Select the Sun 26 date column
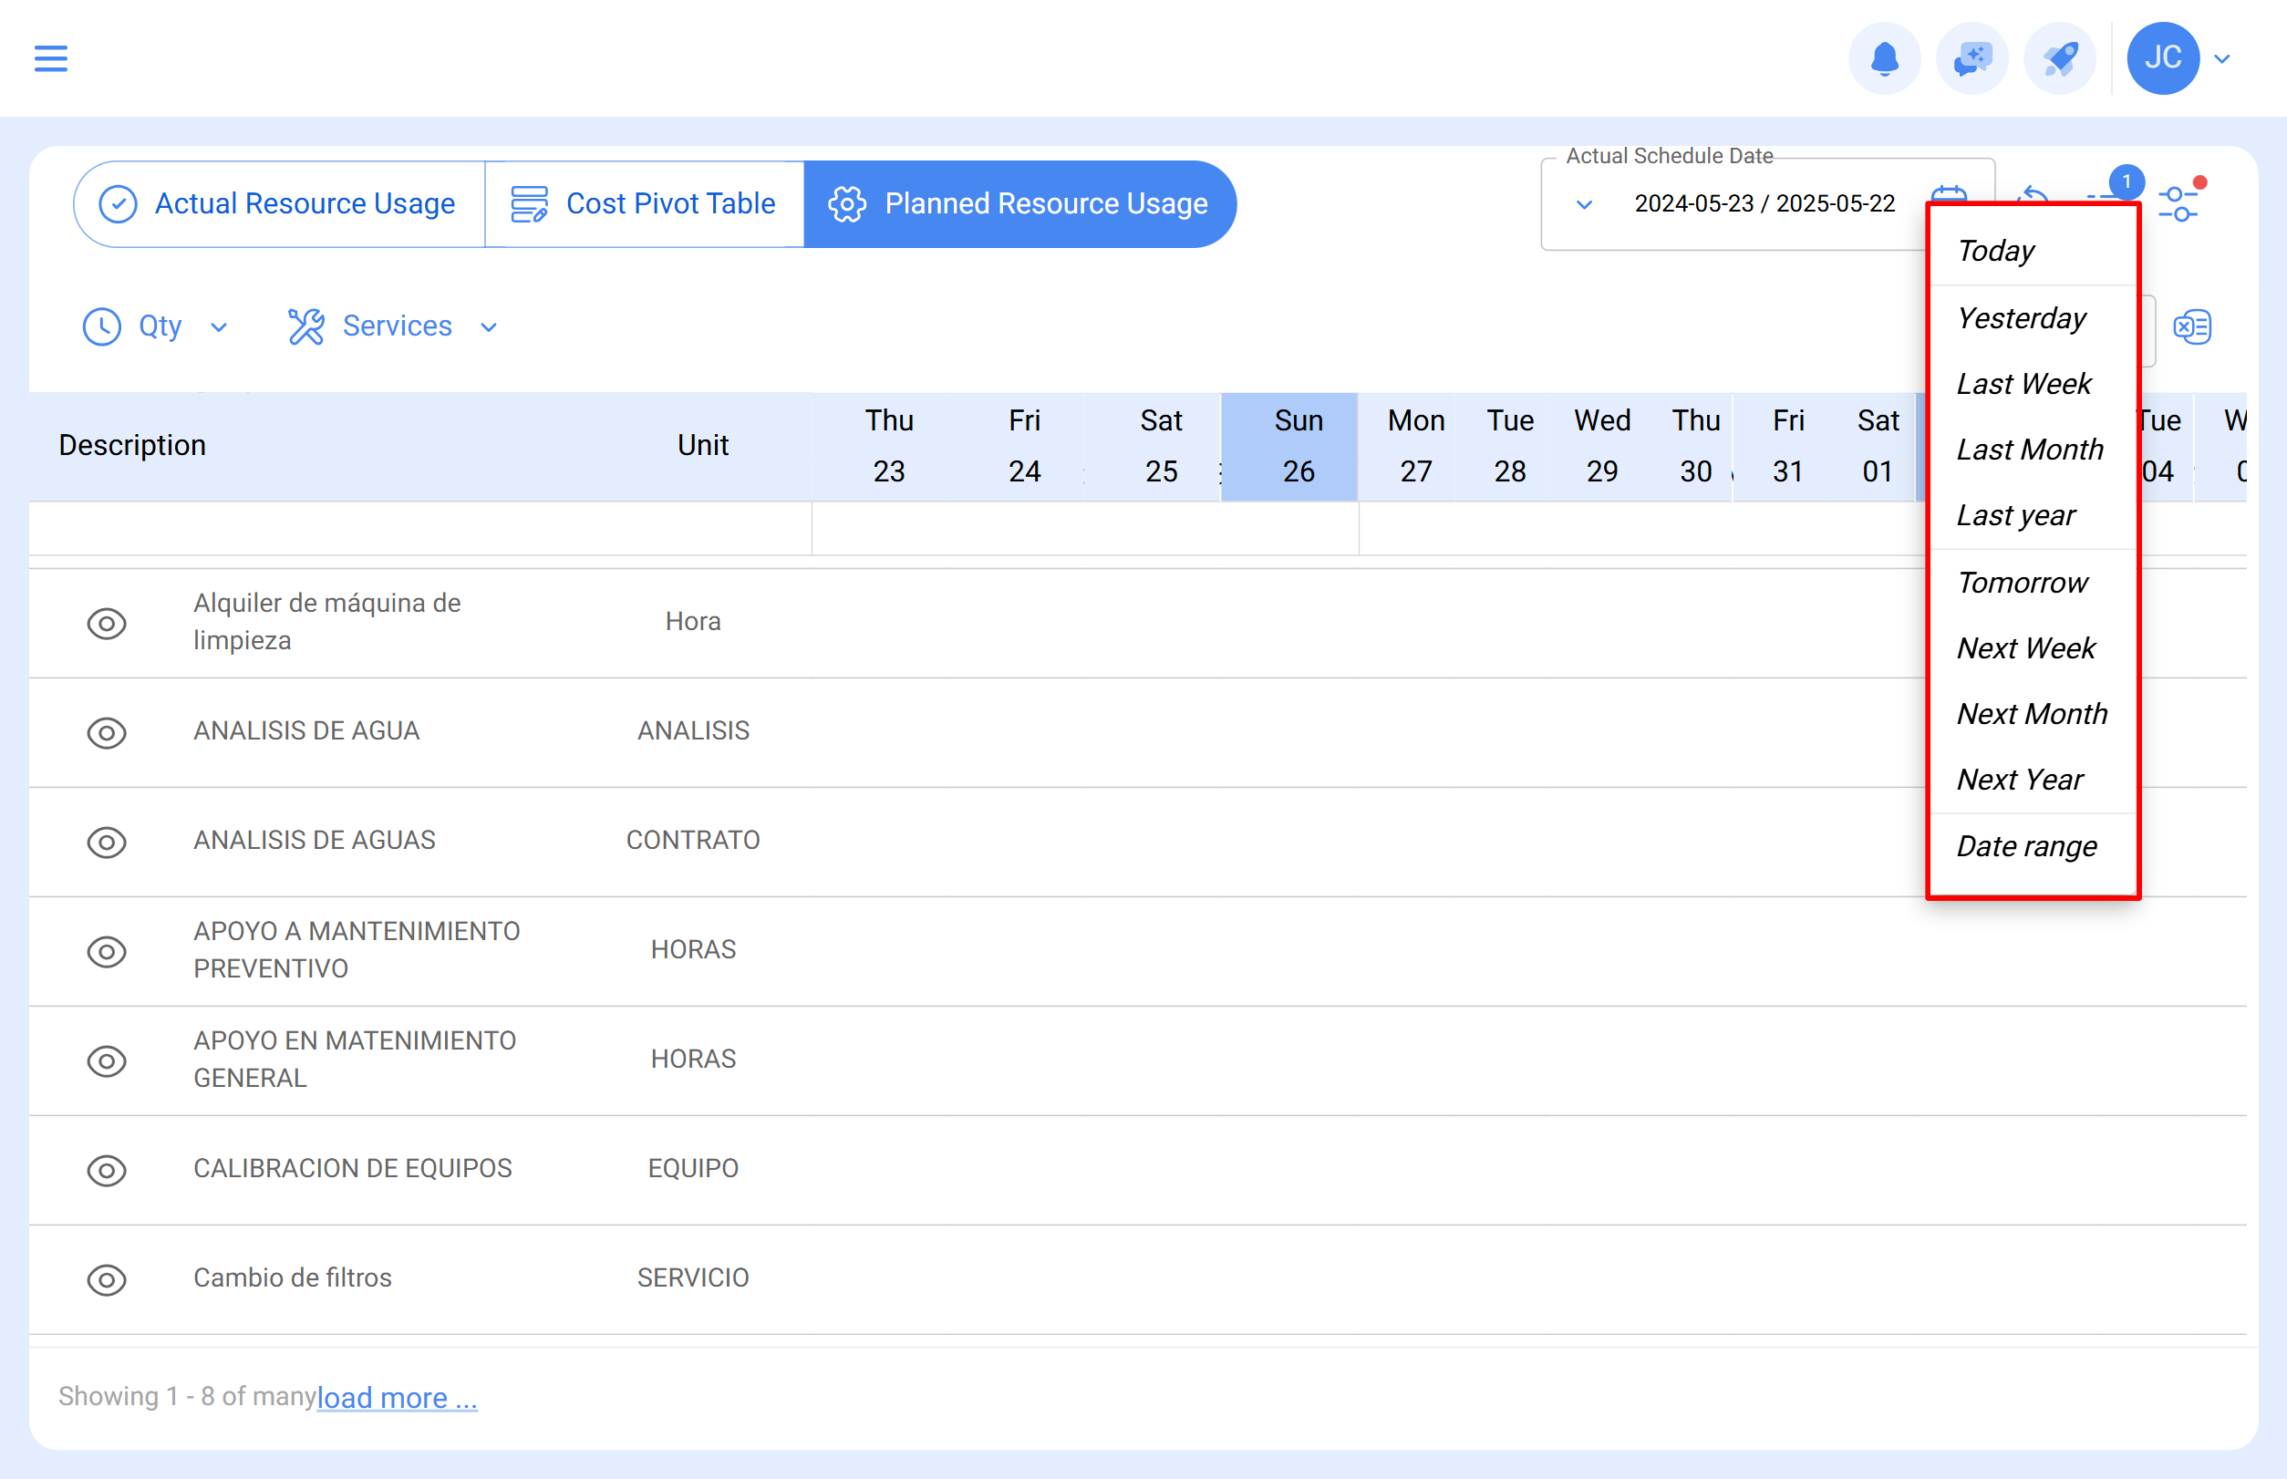Viewport: 2287px width, 1479px height. pyautogui.click(x=1289, y=447)
